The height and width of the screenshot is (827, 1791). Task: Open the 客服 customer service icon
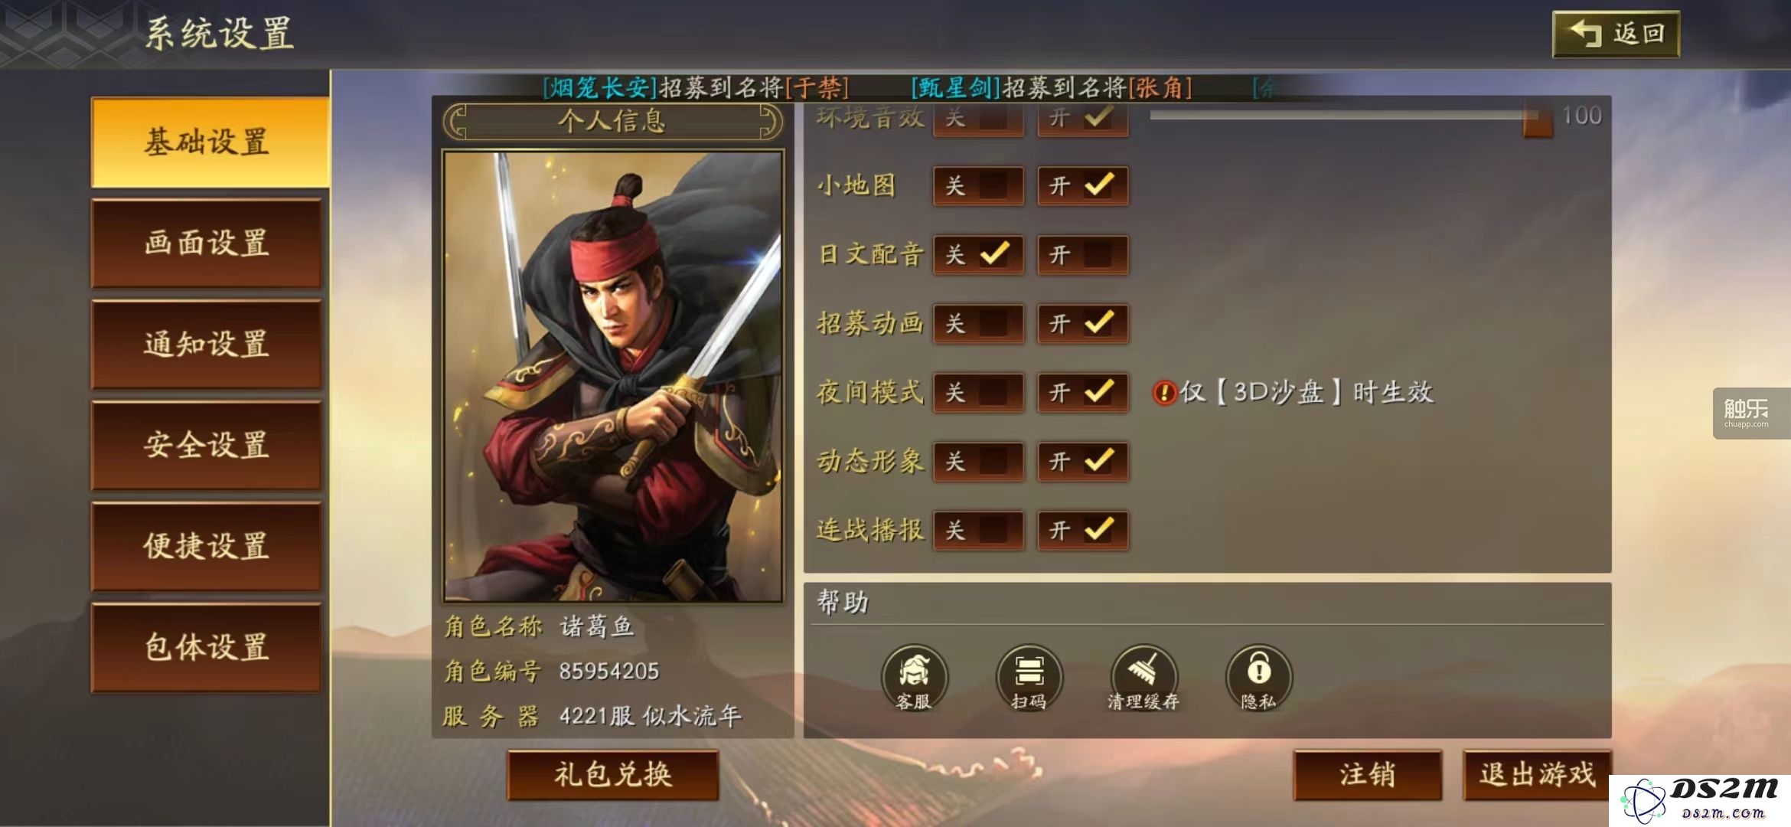pyautogui.click(x=914, y=678)
